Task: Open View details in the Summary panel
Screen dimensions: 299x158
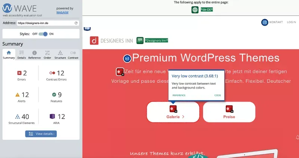Action: (x=41, y=134)
